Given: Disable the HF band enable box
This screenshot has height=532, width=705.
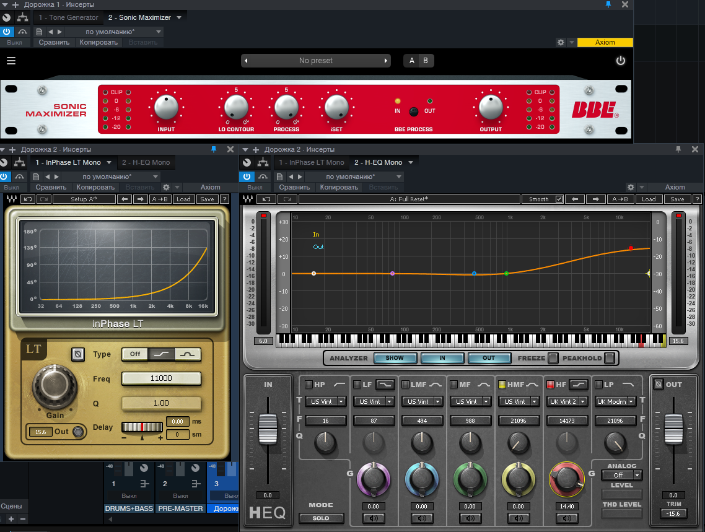Looking at the screenshot, I should coord(550,384).
